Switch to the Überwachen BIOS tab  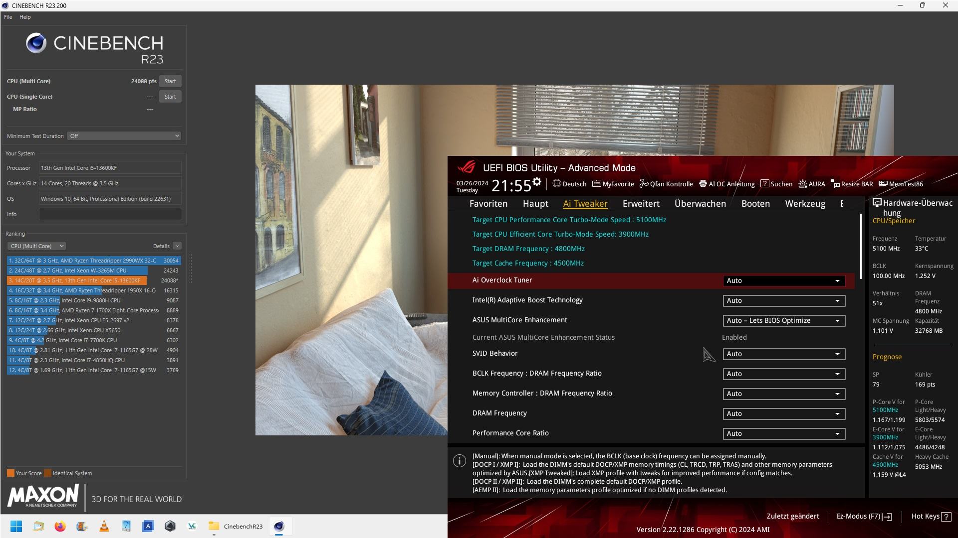pyautogui.click(x=700, y=204)
